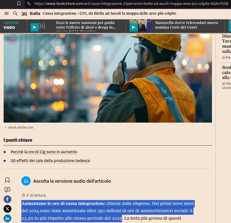Share the article on Facebook
This screenshot has width=231, height=223.
pos(7,199)
